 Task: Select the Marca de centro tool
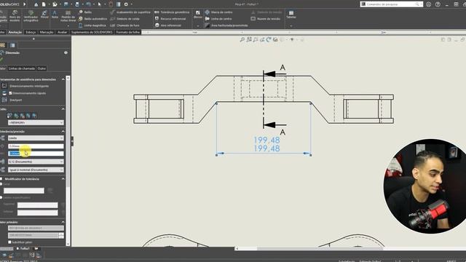click(x=218, y=12)
